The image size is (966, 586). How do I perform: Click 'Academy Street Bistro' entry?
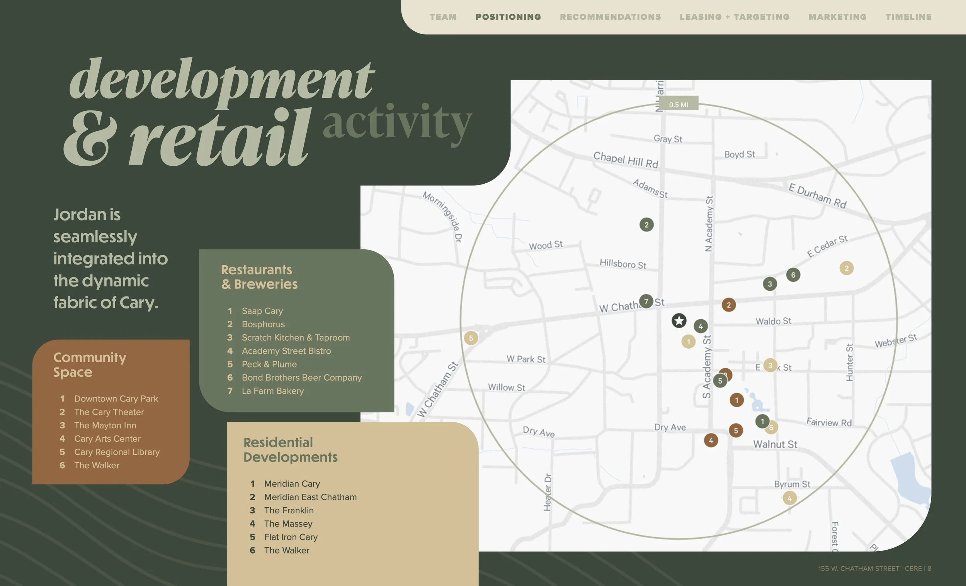[286, 351]
